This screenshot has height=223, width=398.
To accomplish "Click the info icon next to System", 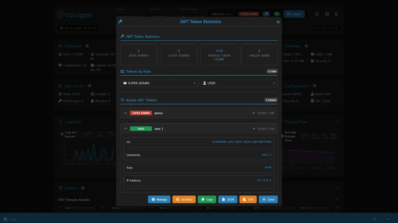I will 83,188.
